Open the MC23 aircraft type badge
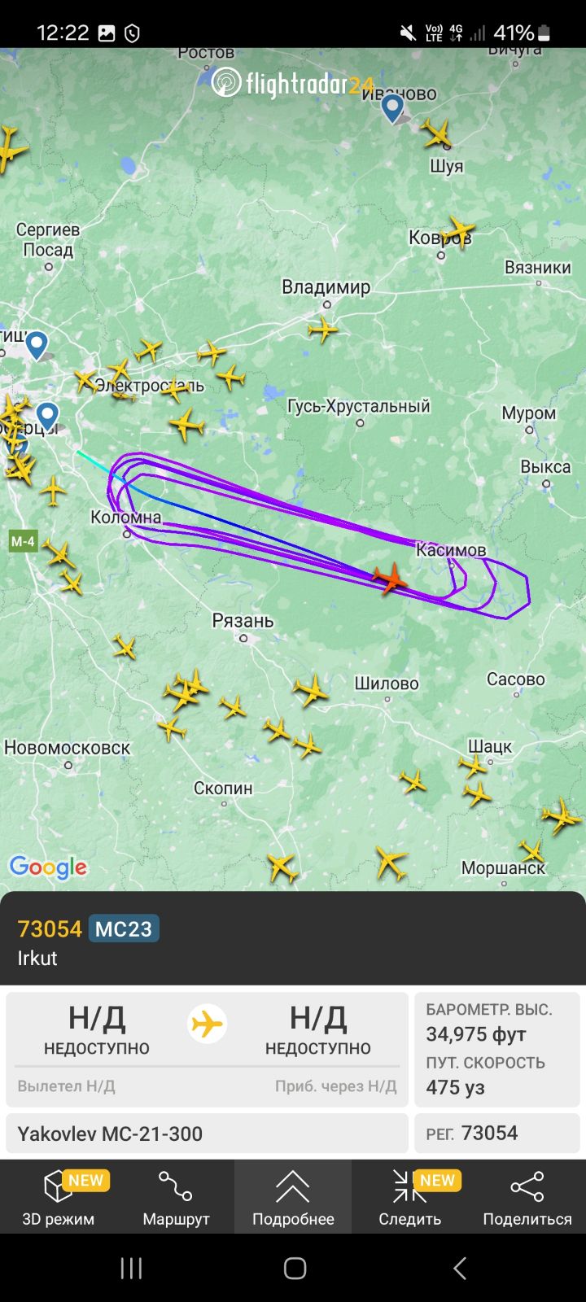Image resolution: width=586 pixels, height=1302 pixels. [x=124, y=928]
